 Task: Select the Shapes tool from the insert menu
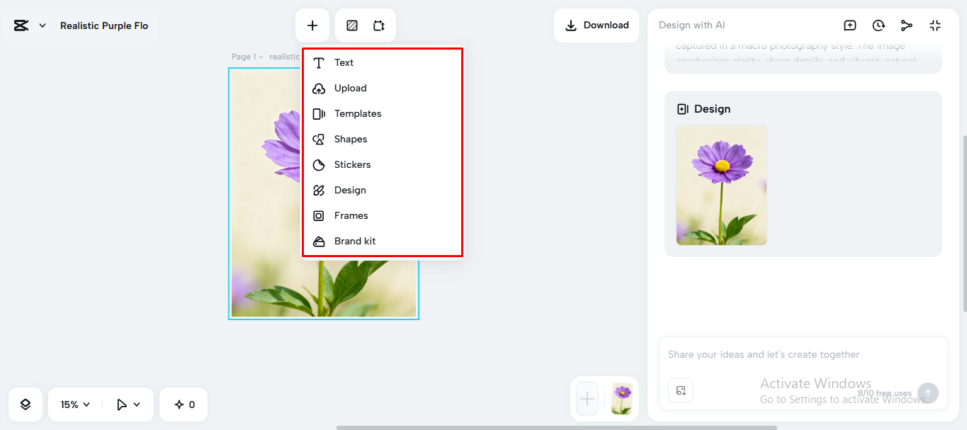click(351, 139)
